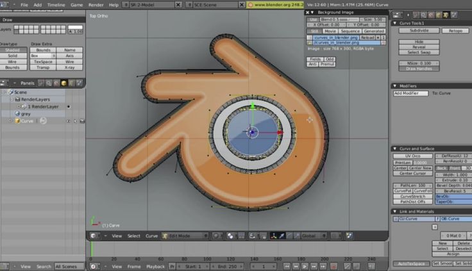Click the Size 5.00 field
The image size is (472, 271).
click(373, 20)
